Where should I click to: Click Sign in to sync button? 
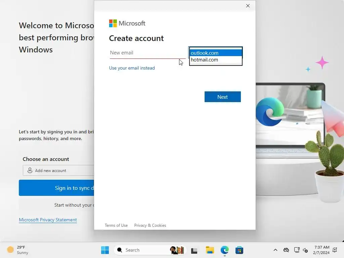tap(56, 188)
